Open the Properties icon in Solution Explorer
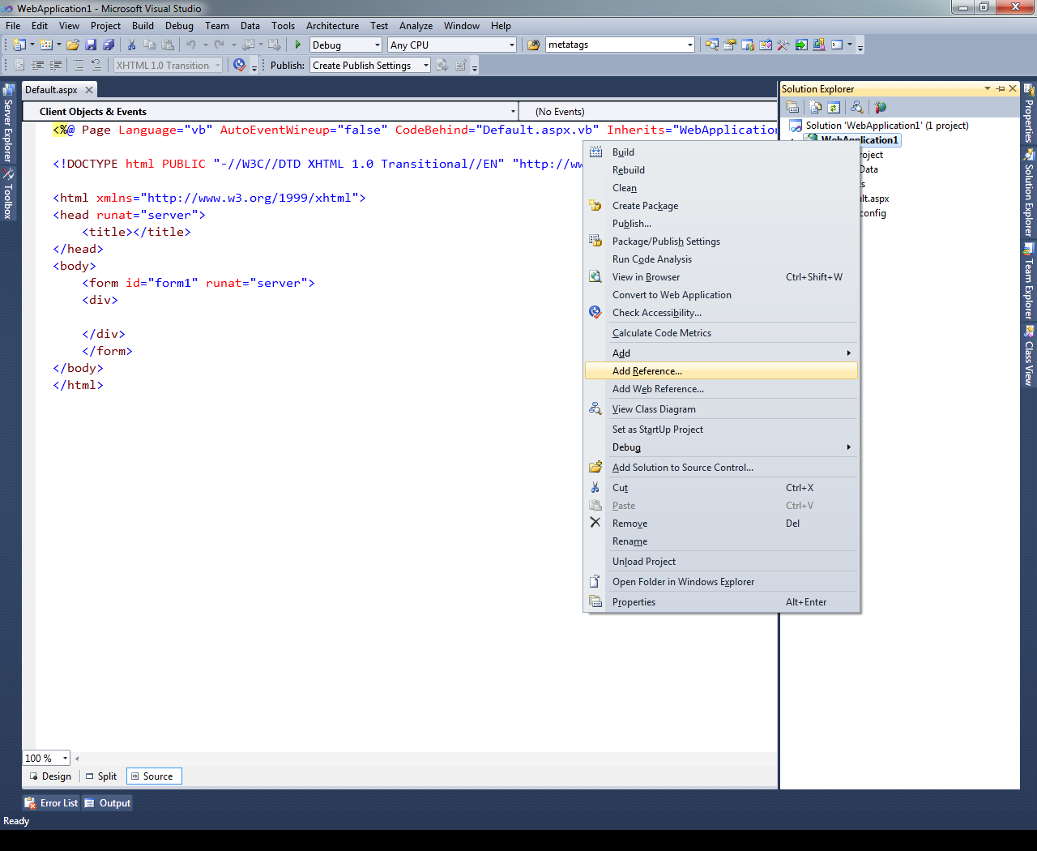Viewport: 1037px width, 851px height. 793,106
